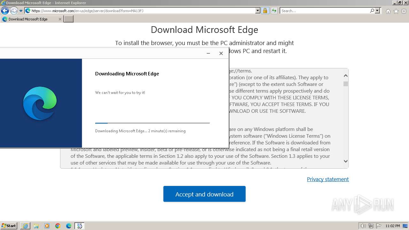Screen dimensions: 409x230
Task: Open the Windows Start button
Action: (9, 226)
